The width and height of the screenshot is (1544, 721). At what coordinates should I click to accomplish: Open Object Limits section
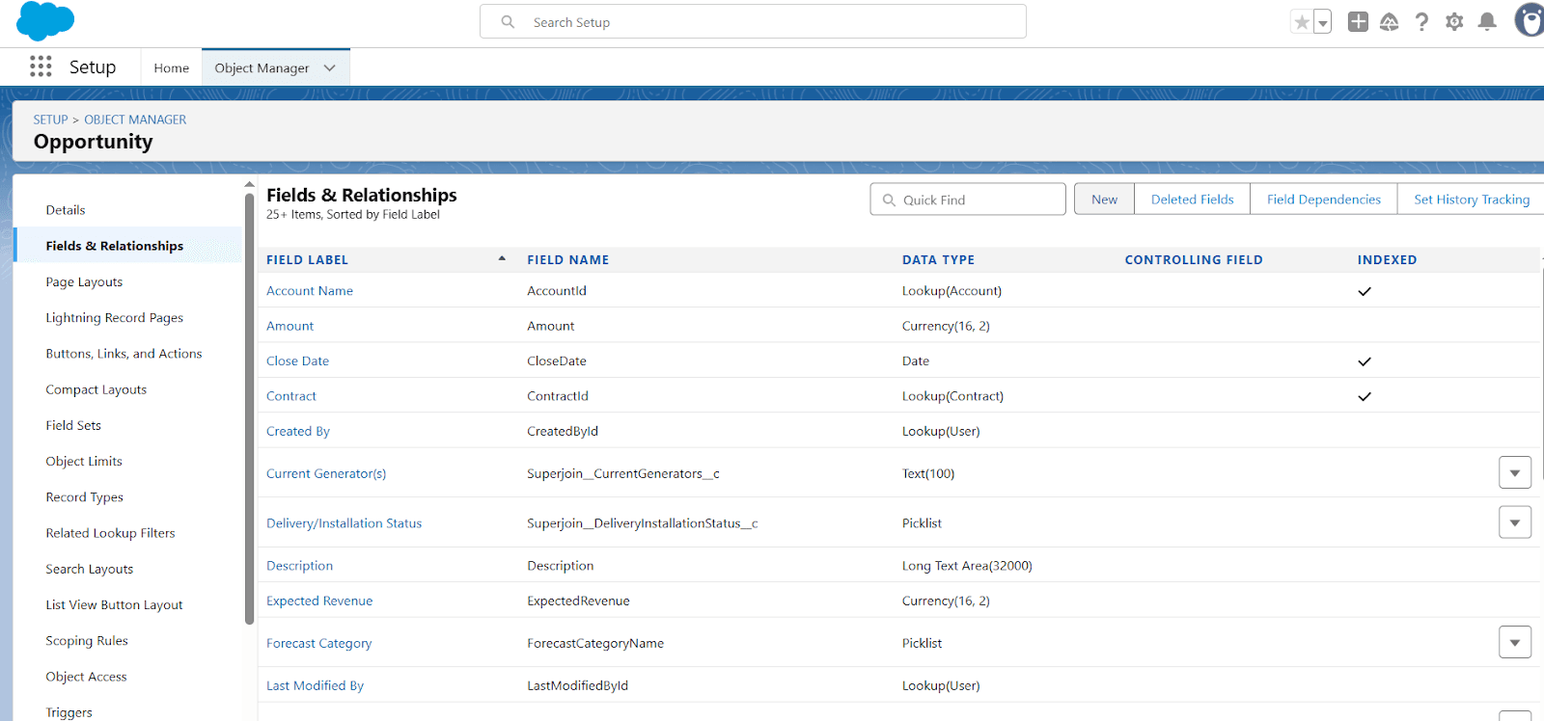coord(84,462)
